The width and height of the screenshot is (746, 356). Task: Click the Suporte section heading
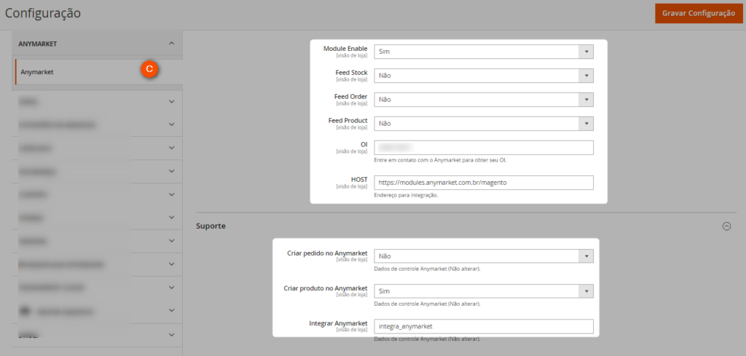point(211,226)
